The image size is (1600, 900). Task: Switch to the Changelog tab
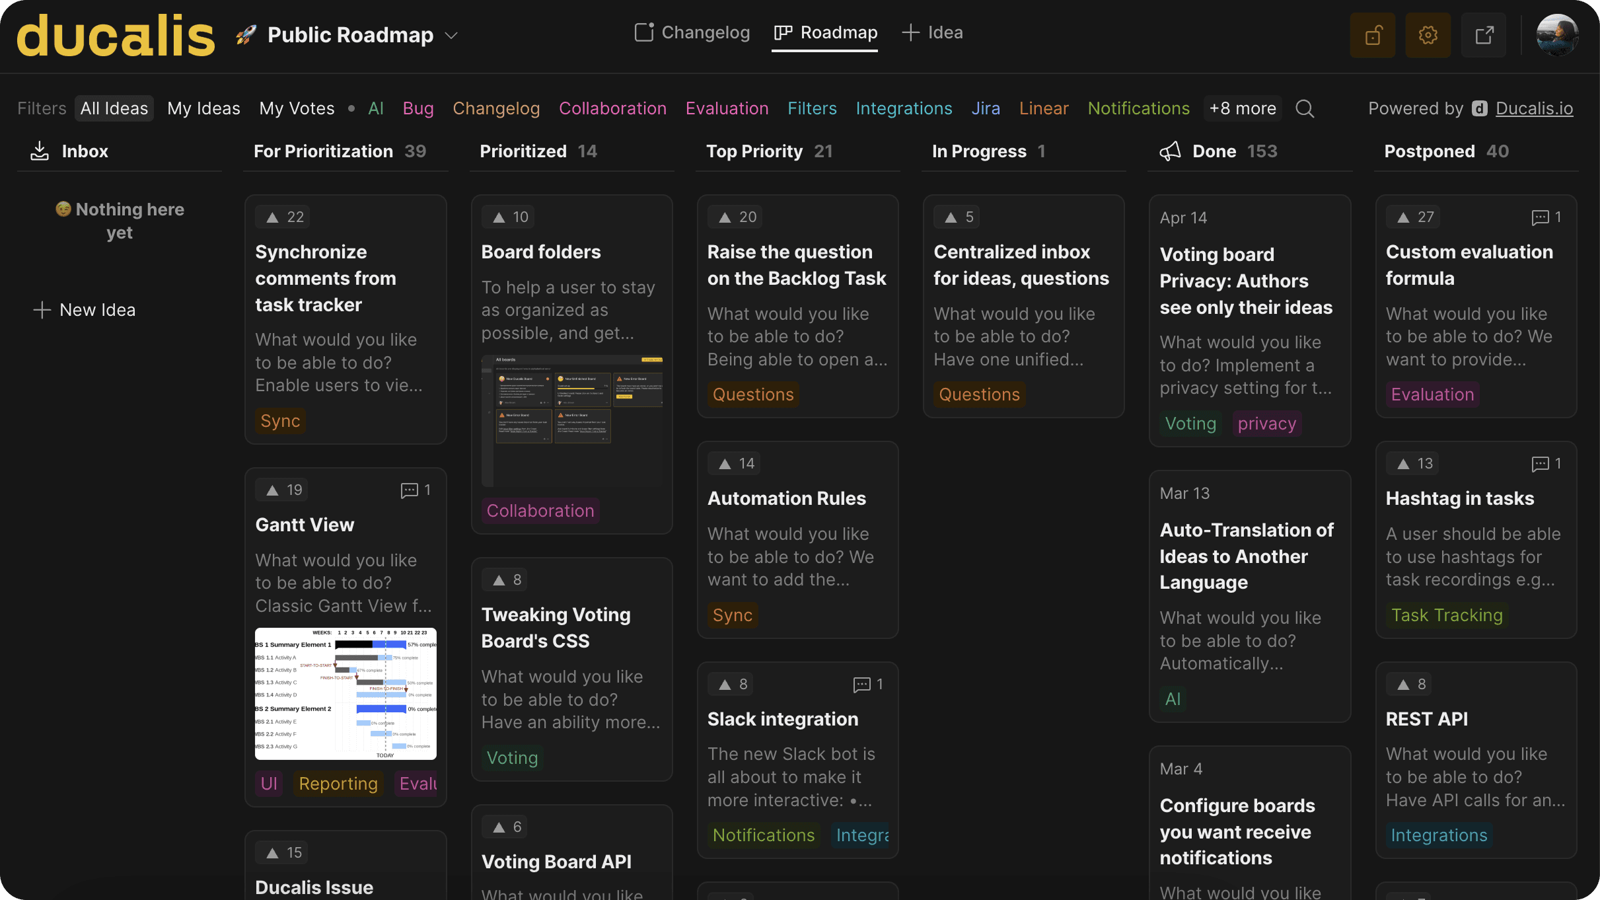pyautogui.click(x=692, y=32)
